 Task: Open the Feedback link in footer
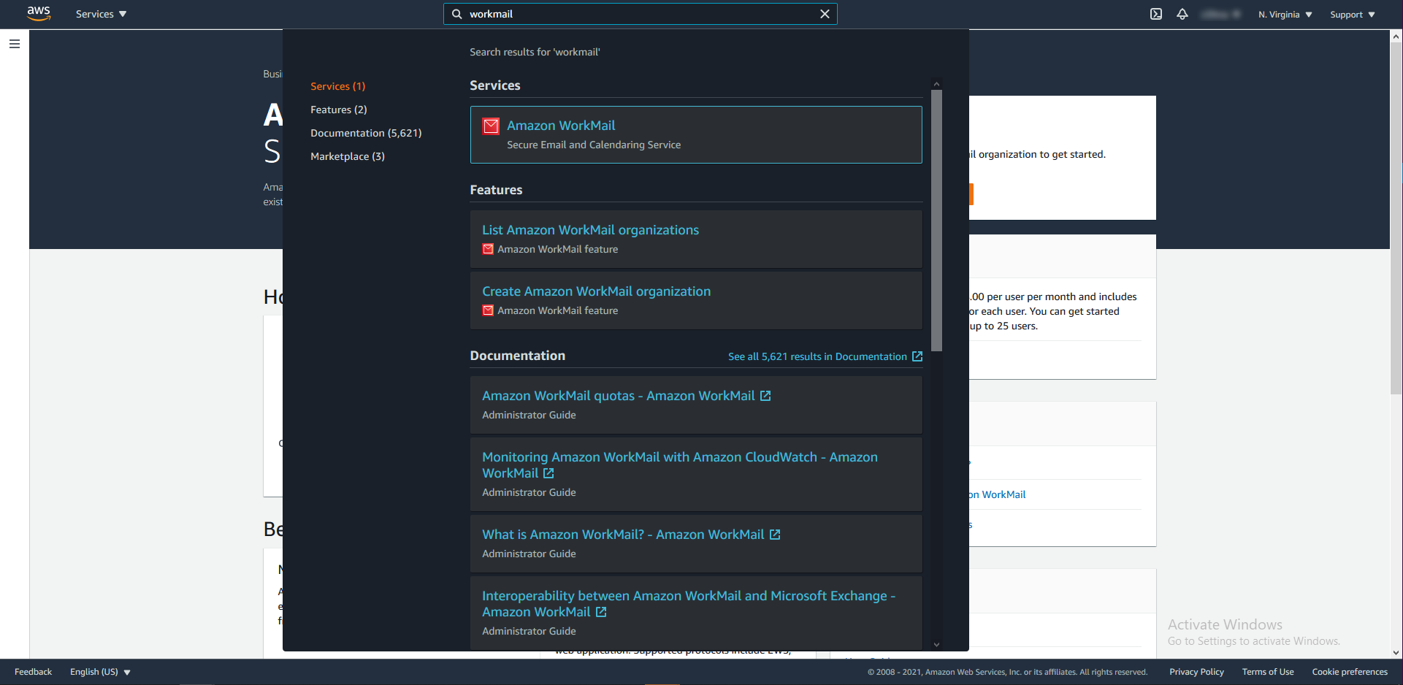point(33,672)
